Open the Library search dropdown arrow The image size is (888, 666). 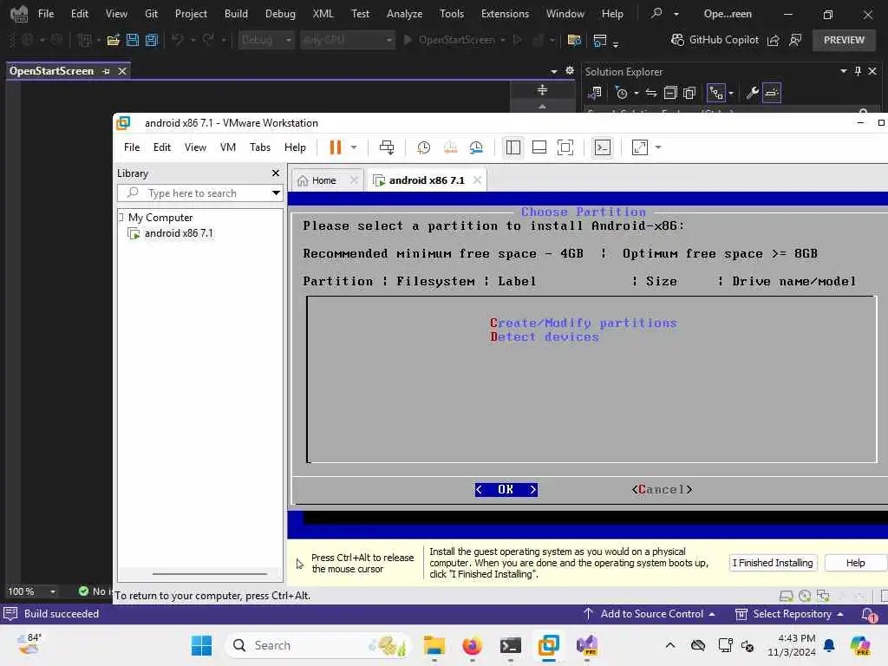pyautogui.click(x=276, y=193)
